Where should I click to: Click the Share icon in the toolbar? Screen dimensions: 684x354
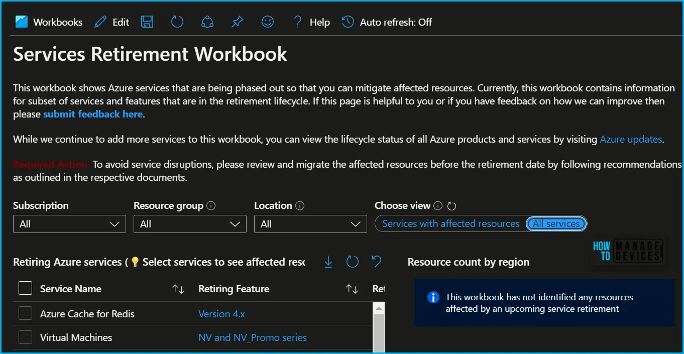[207, 22]
